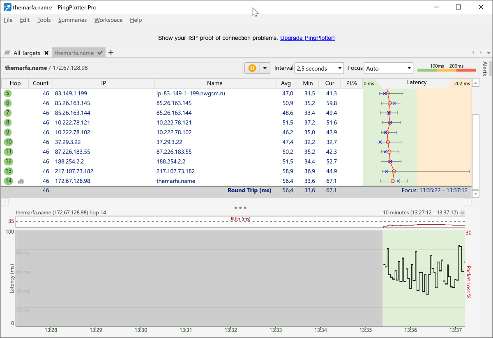Click the All Targets list icon
The height and width of the screenshot is (338, 493).
7,53
